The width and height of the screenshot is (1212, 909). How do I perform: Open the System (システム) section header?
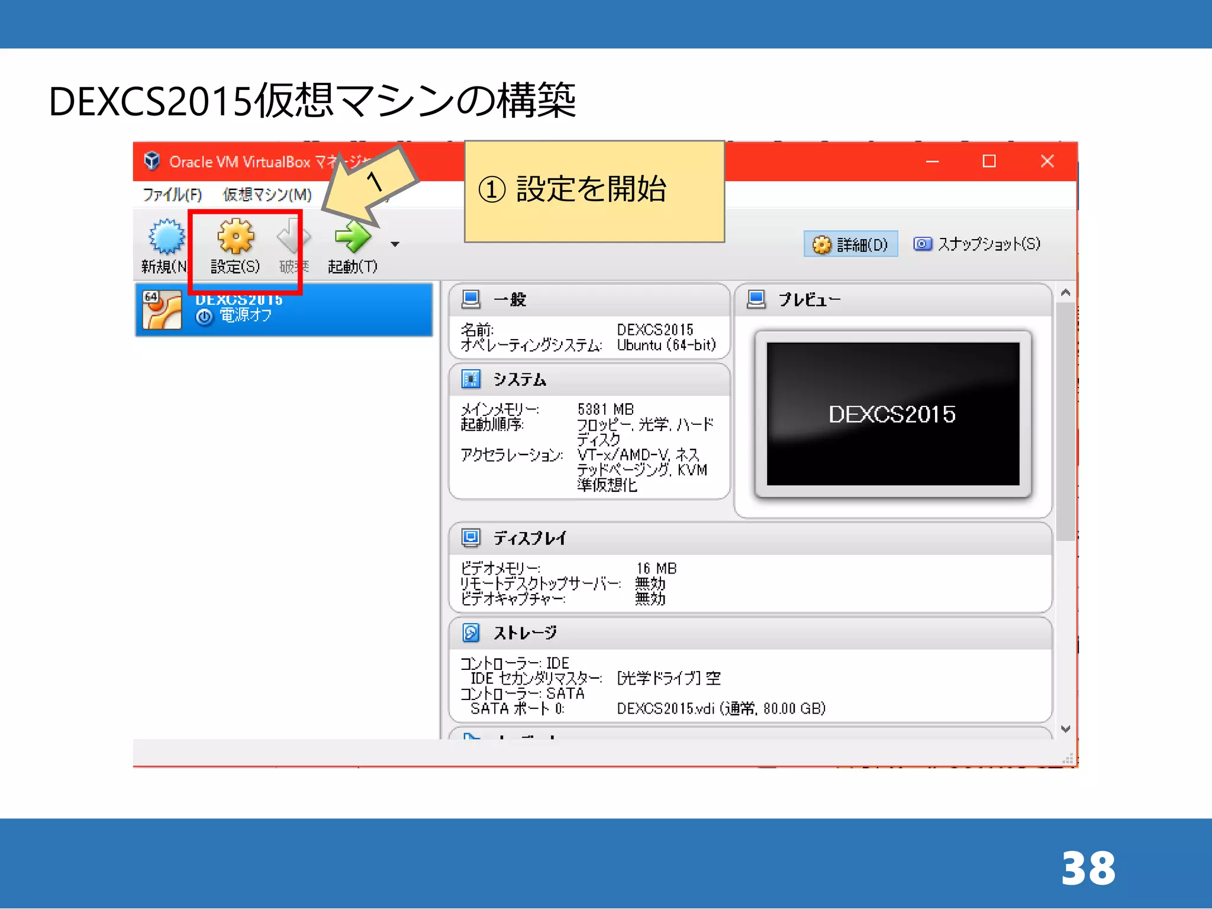589,379
